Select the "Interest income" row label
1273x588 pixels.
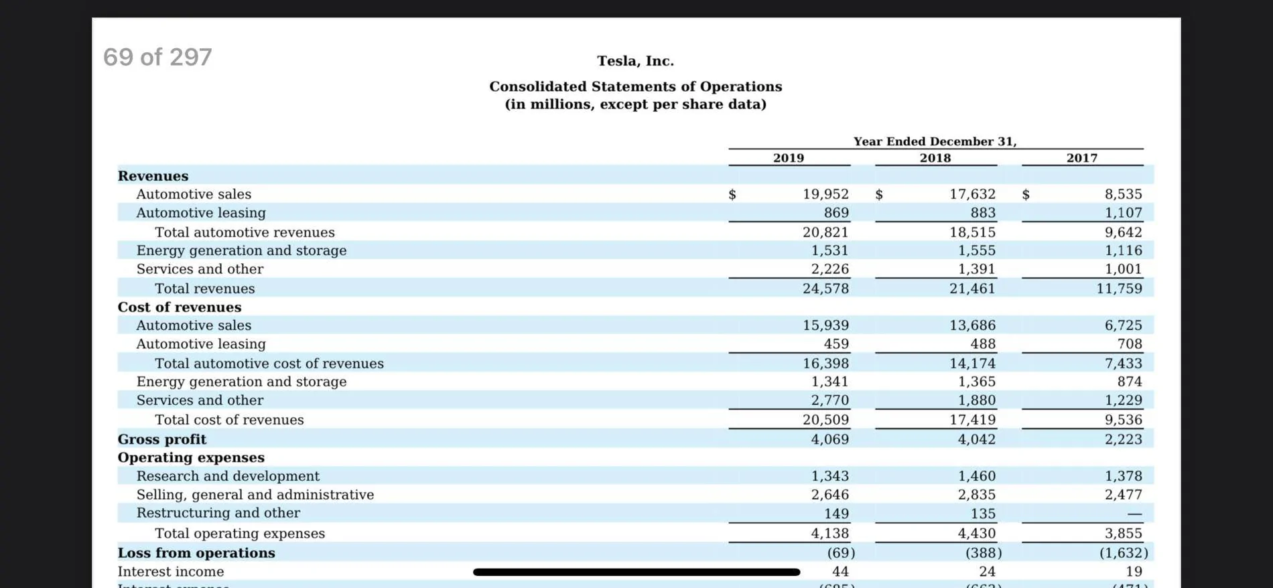[x=171, y=572]
